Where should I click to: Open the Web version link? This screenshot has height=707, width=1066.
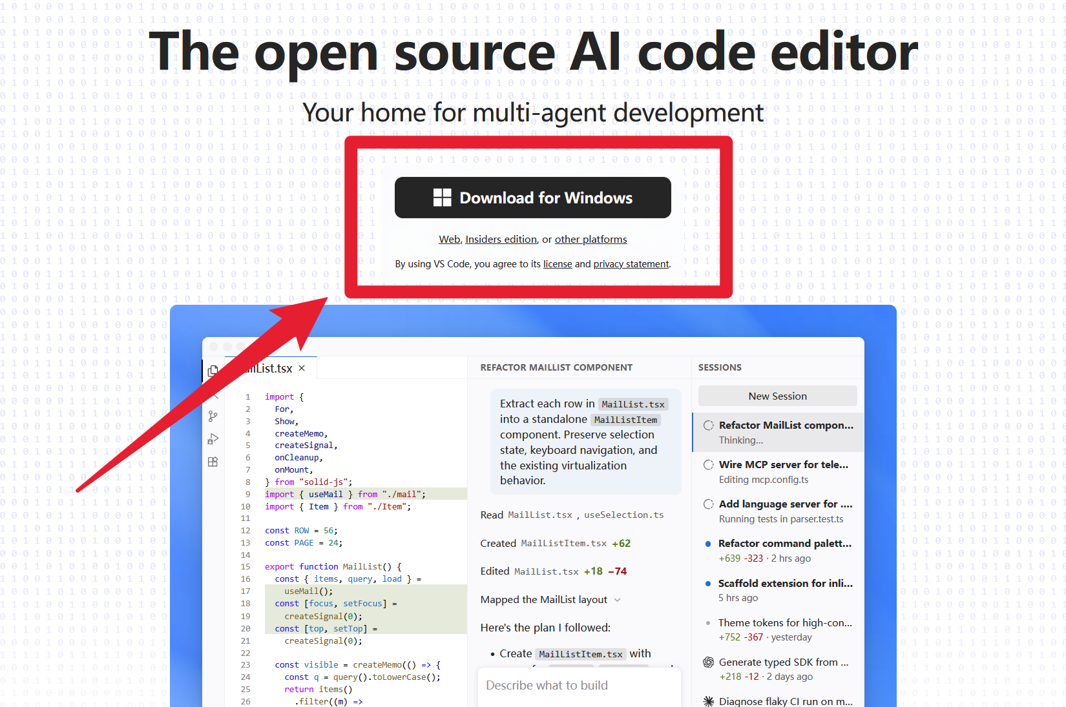coord(449,240)
